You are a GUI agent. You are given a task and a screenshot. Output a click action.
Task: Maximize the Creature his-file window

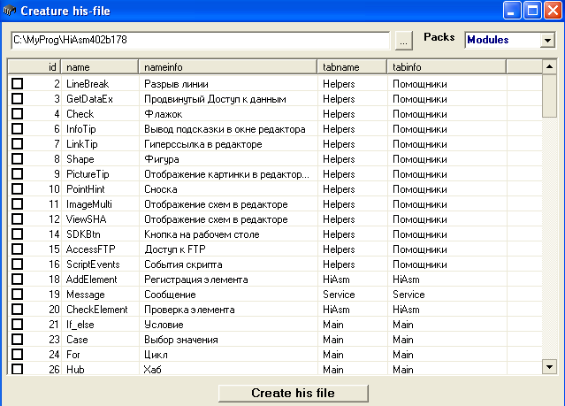coord(532,11)
